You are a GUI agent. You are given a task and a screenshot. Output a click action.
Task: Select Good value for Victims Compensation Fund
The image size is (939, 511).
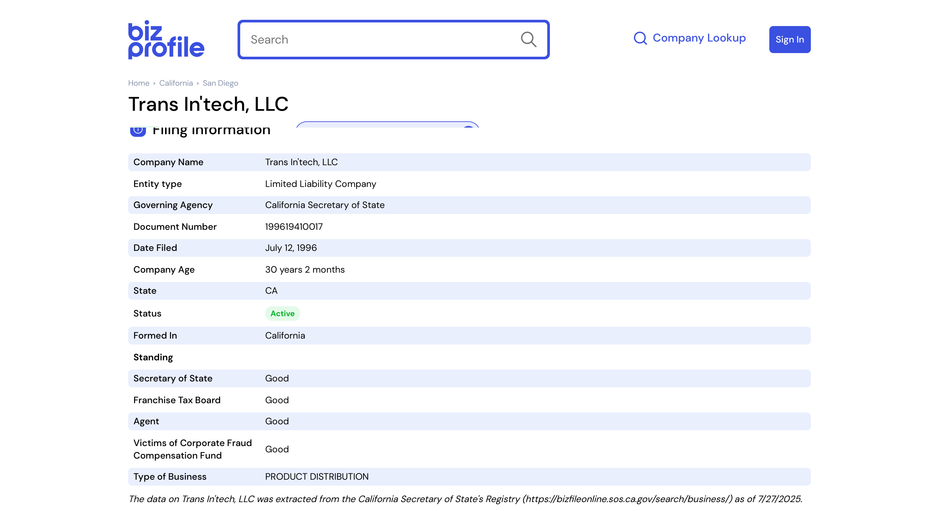277,449
